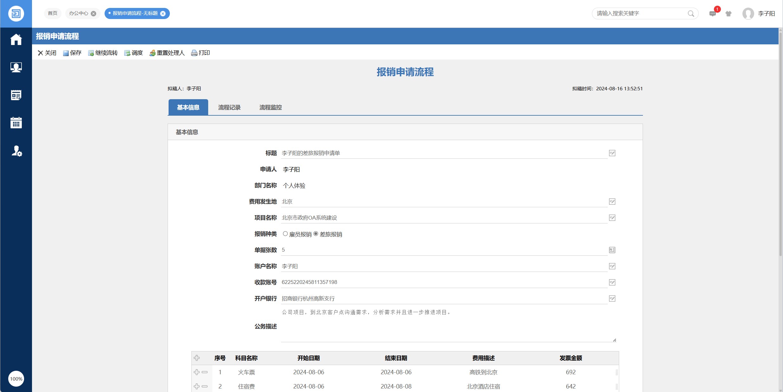Click the 100% zoom indicator
The height and width of the screenshot is (392, 783).
click(x=16, y=379)
